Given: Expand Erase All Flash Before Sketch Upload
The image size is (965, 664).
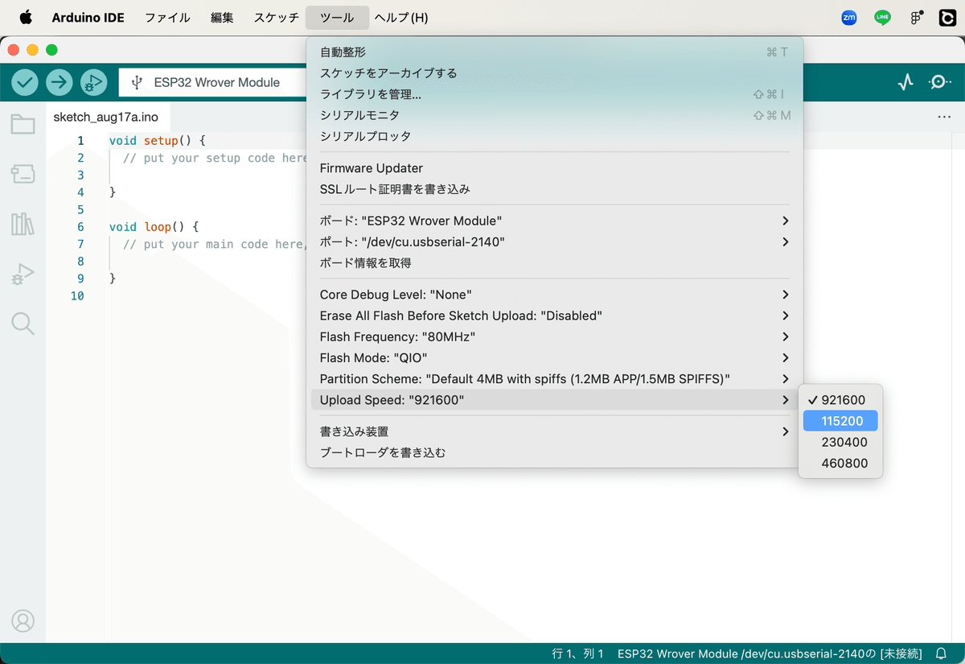Looking at the screenshot, I should coord(555,316).
